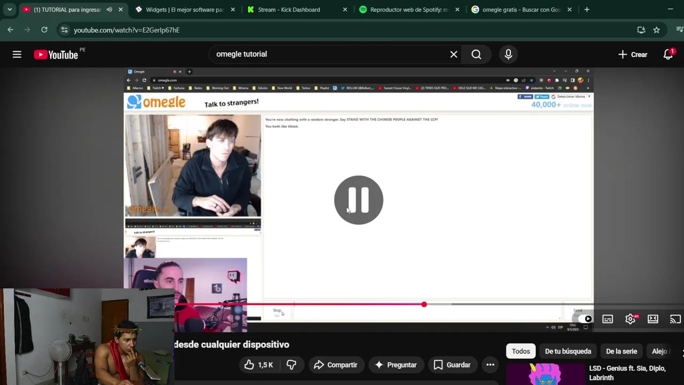Open LSD - Genius ft. Sia title link
Screen dimensions: 684x385
click(627, 373)
